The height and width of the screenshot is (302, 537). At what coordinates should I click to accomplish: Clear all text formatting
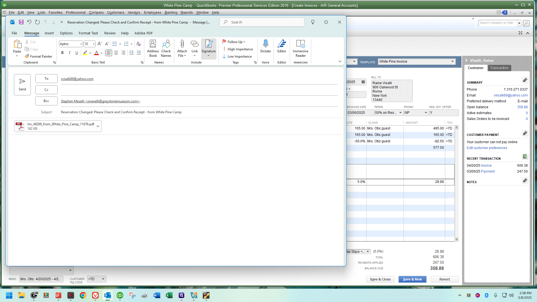click(x=139, y=44)
